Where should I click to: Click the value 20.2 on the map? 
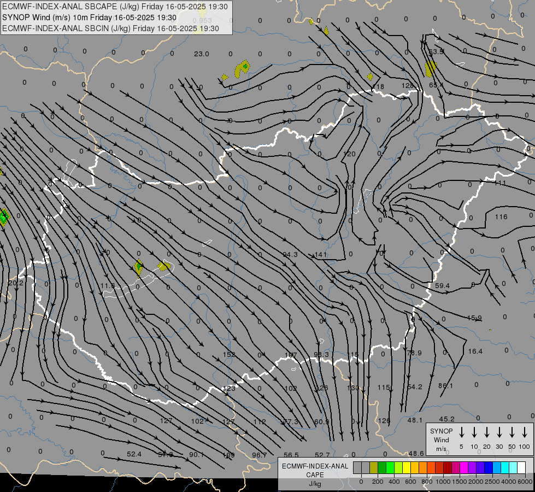coord(16,283)
